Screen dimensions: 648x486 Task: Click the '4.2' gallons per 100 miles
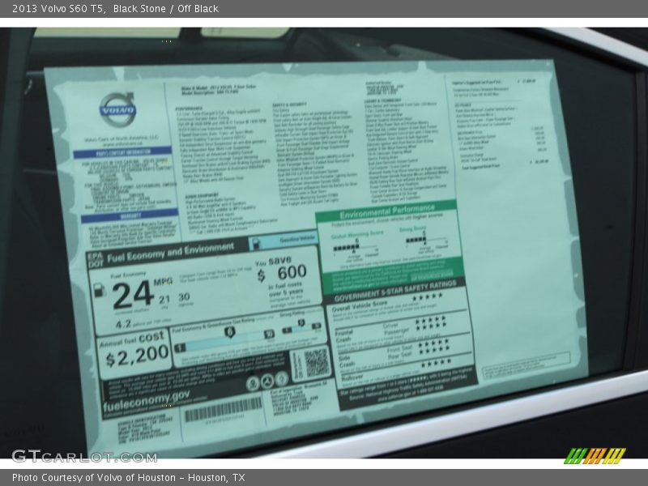(x=123, y=323)
